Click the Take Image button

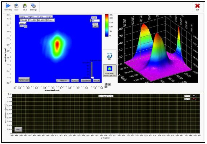click(24, 80)
